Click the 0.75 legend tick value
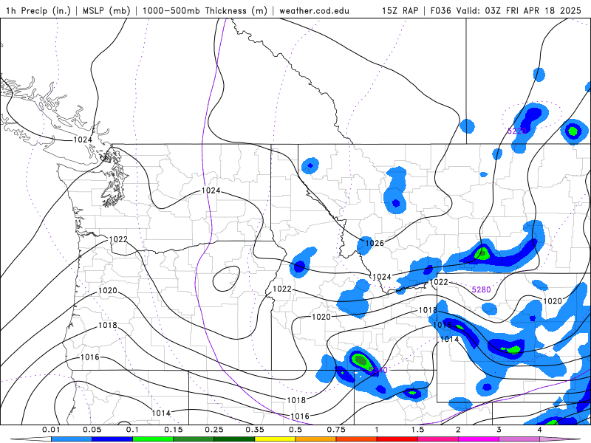The width and height of the screenshot is (591, 443). coord(336,430)
